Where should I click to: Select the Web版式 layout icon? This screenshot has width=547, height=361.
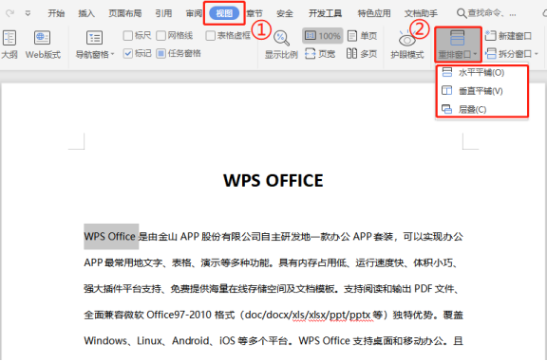click(42, 38)
